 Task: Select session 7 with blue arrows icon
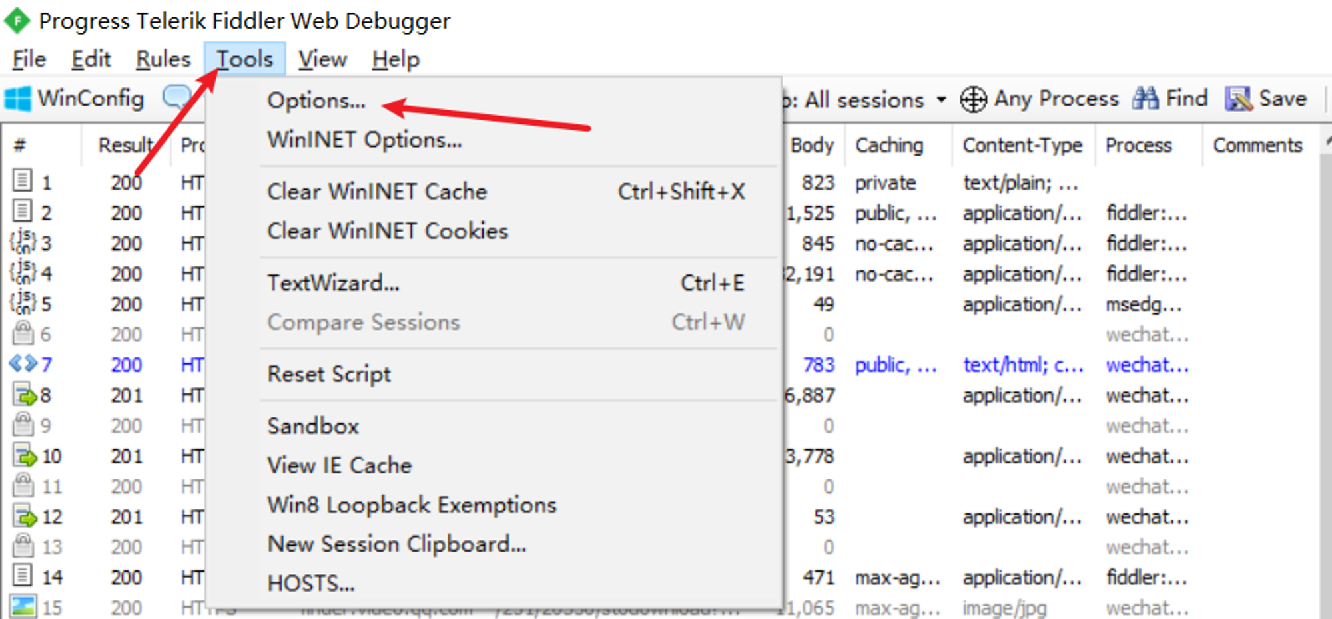pos(23,364)
